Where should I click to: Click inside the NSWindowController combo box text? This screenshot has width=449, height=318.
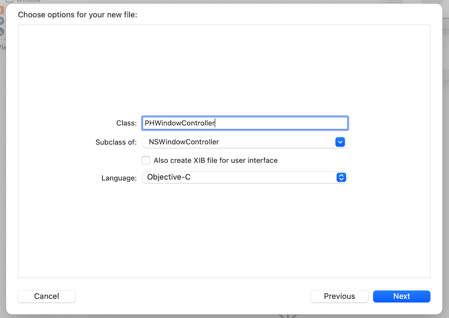coord(234,142)
